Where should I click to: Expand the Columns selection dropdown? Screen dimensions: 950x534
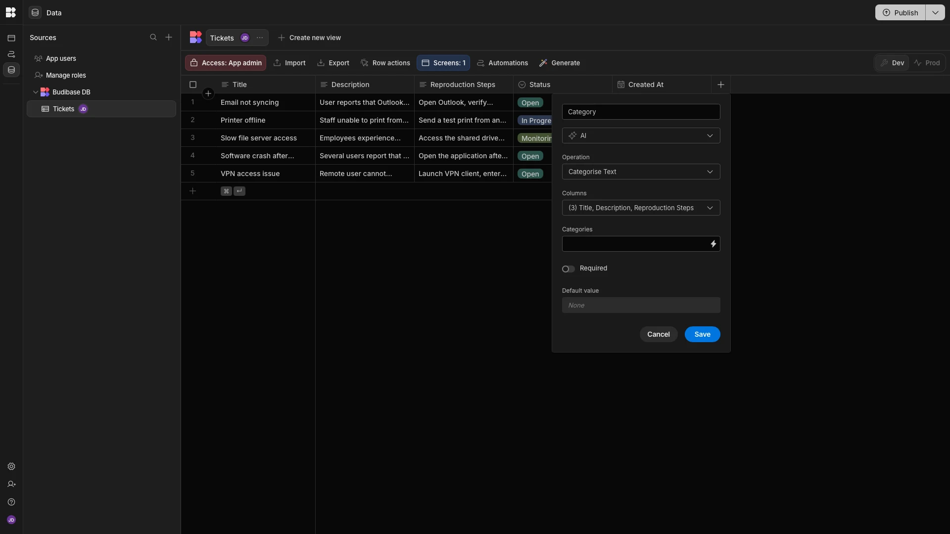(641, 208)
